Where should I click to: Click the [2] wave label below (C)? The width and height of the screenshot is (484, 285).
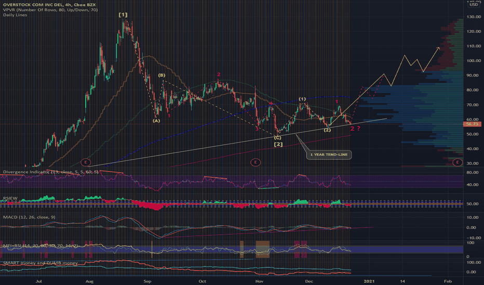tap(278, 144)
